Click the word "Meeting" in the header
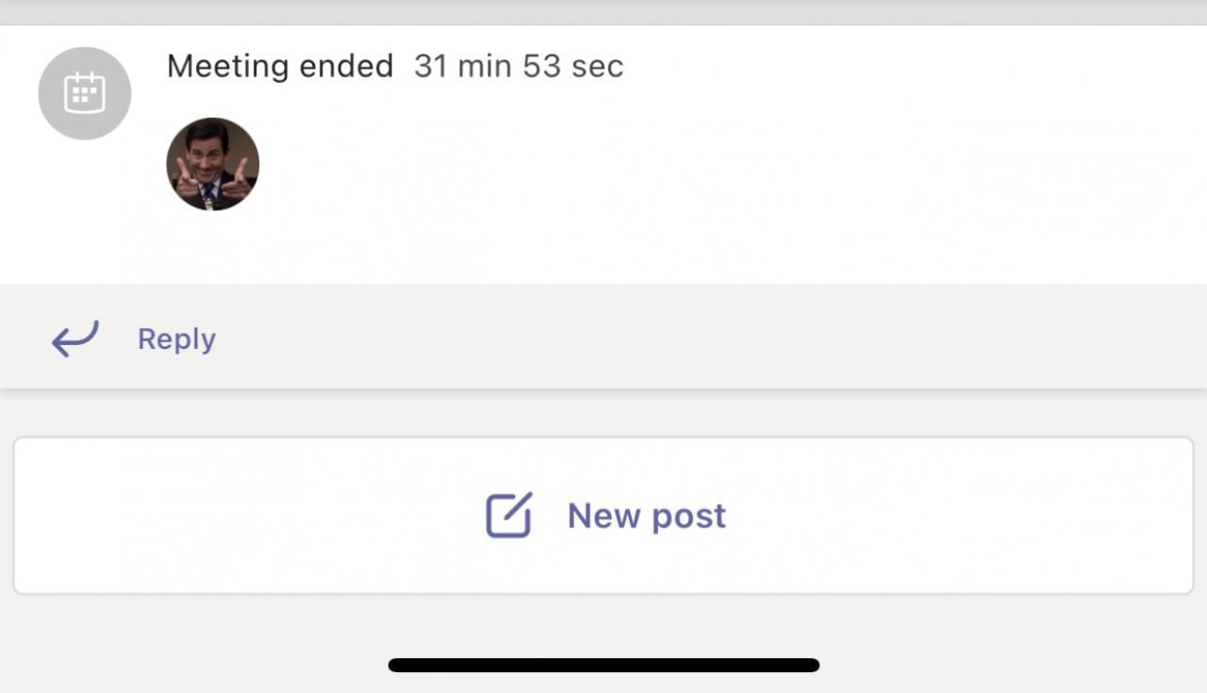Screen dimensions: 1207x693 228,66
